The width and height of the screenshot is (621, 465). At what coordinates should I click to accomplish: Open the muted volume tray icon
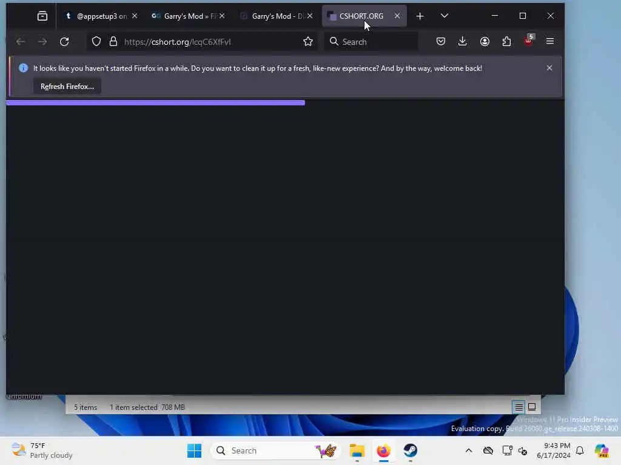pos(523,450)
